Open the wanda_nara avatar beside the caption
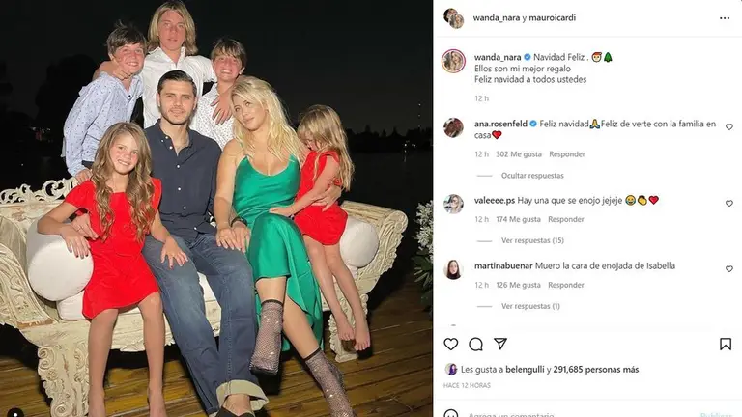The width and height of the screenshot is (742, 417). click(453, 61)
